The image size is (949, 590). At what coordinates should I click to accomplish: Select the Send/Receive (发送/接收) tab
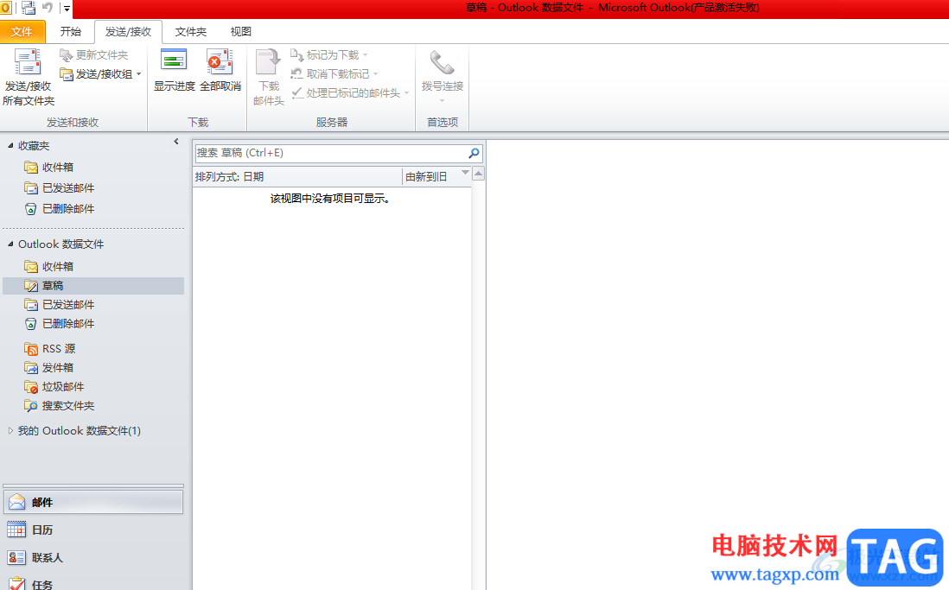pos(128,31)
